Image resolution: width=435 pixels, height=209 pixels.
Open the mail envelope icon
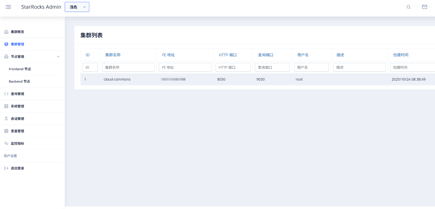coord(425,7)
